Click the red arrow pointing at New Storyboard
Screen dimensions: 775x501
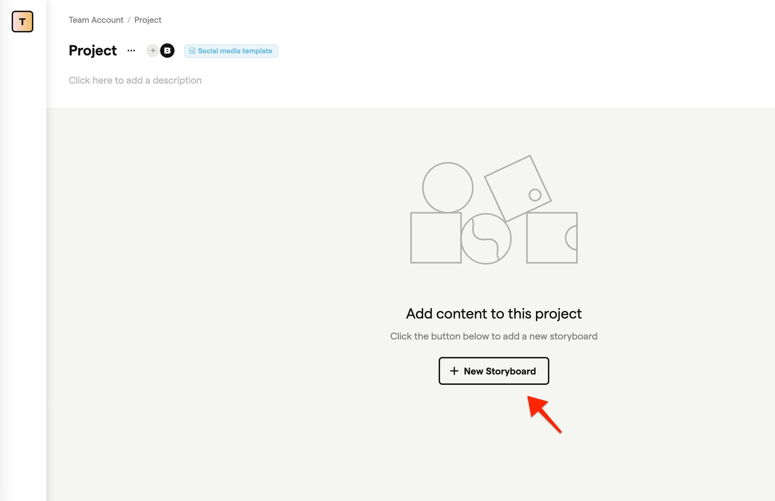(544, 414)
